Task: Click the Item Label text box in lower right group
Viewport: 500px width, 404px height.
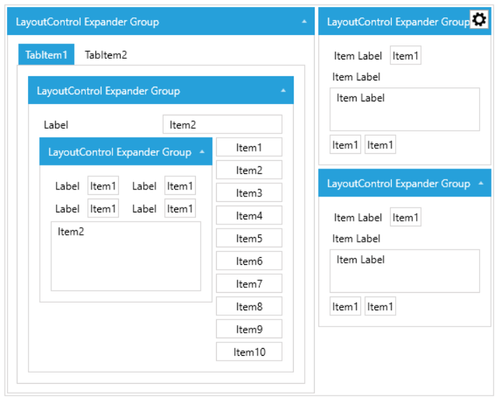Action: coord(405,270)
